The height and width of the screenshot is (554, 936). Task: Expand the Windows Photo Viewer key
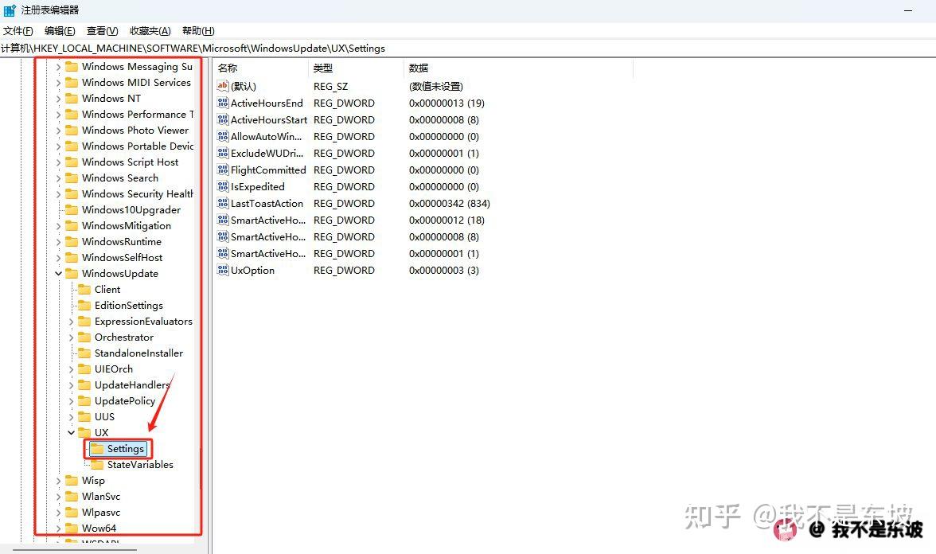pos(59,131)
